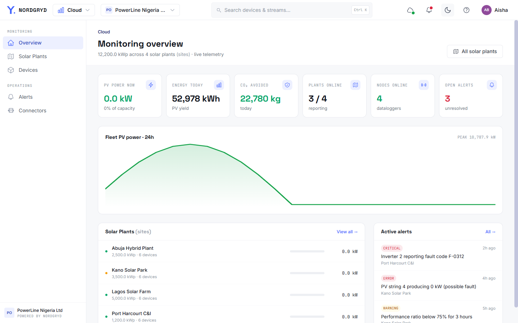Click the Alerts bell icon in sidebar

coord(11,97)
